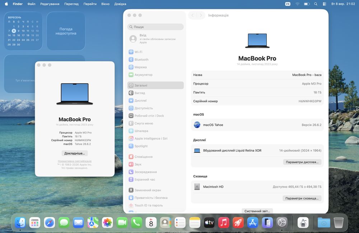Screen dimensions: 359x233
Task: Open Нормативна сертифікація link
Action: tap(75, 161)
